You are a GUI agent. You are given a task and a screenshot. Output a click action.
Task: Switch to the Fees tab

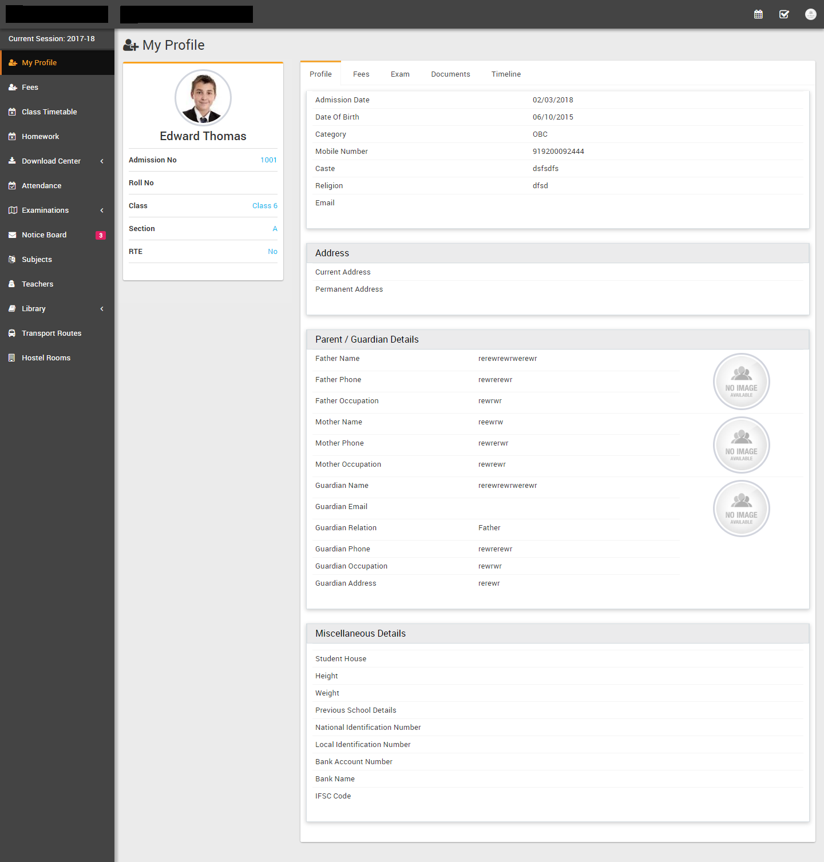tap(361, 74)
